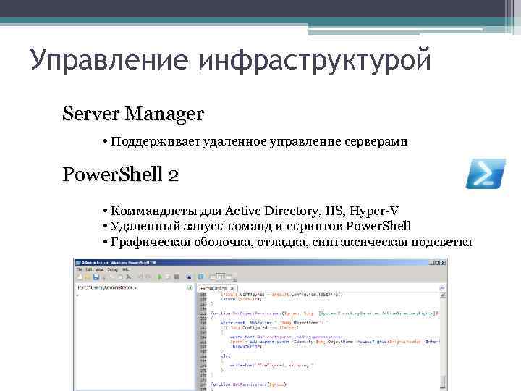Open the Debug menu in PowerShell ISE
The image size is (521, 391).
(x=112, y=269)
